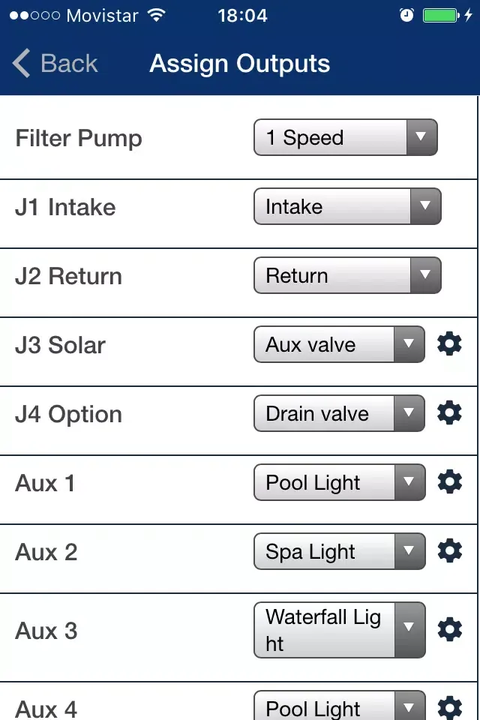Open settings gear for Aux 2
The image size is (480, 720).
point(449,551)
